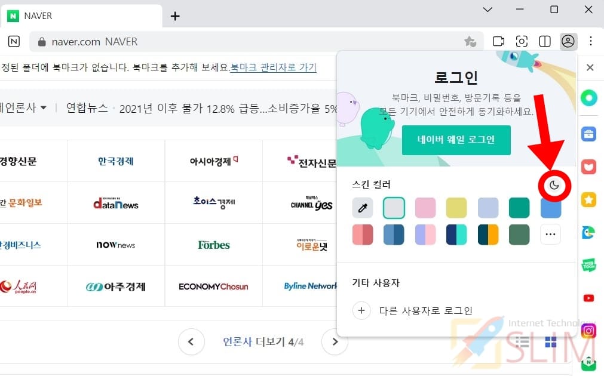Apply the purple and pink two-tone skin
Viewport: 604px width, 376px height.
(x=425, y=235)
